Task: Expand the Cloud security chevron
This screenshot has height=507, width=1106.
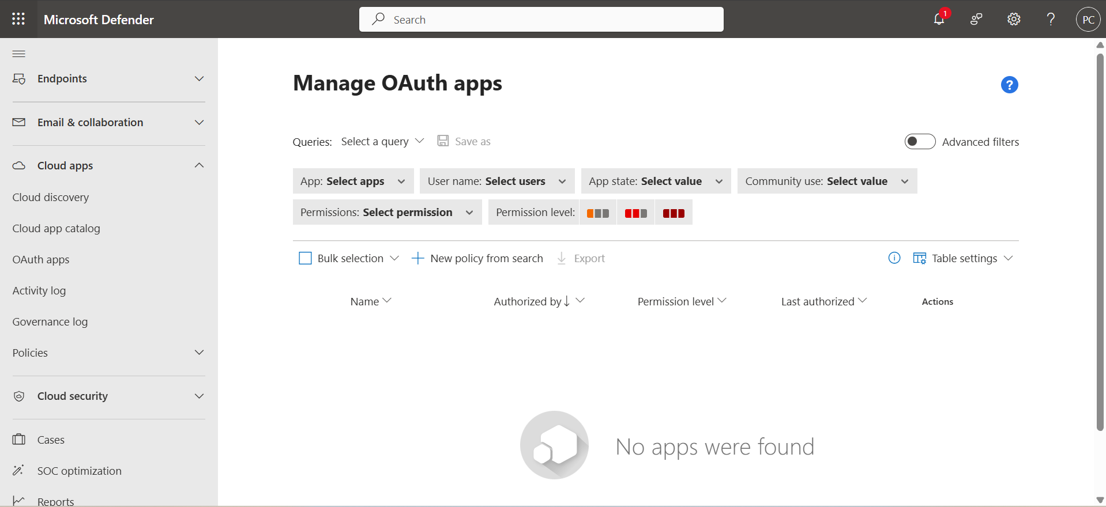Action: (200, 396)
